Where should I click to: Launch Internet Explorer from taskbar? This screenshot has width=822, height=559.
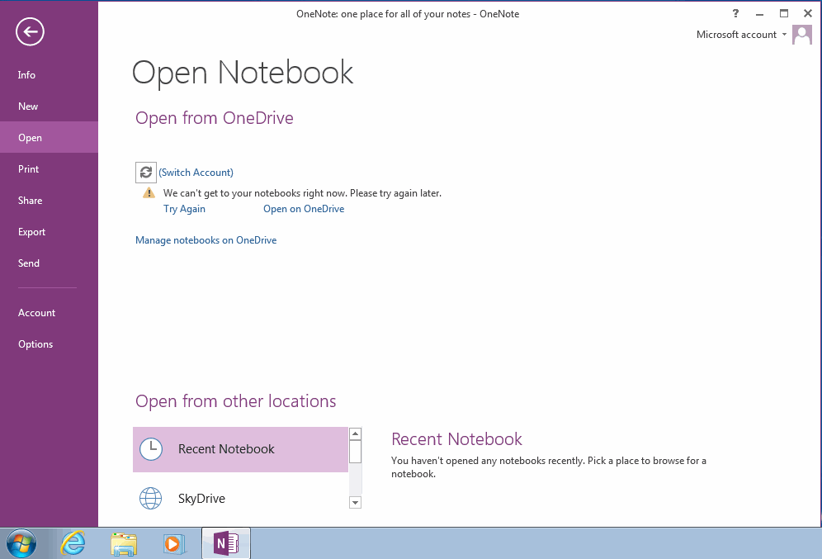(73, 543)
